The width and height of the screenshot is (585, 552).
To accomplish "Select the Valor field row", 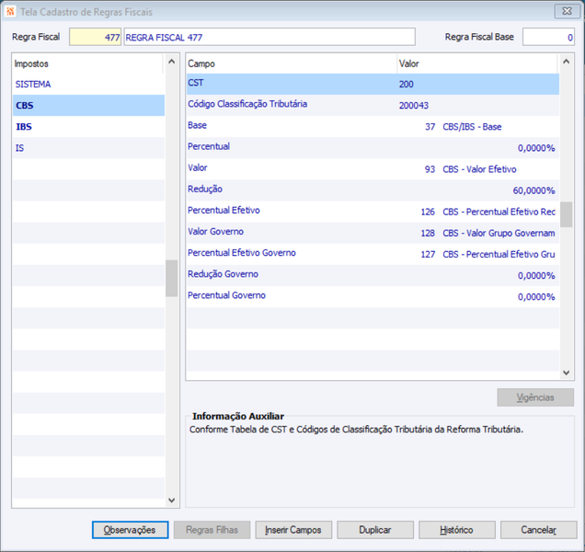I will pos(373,169).
